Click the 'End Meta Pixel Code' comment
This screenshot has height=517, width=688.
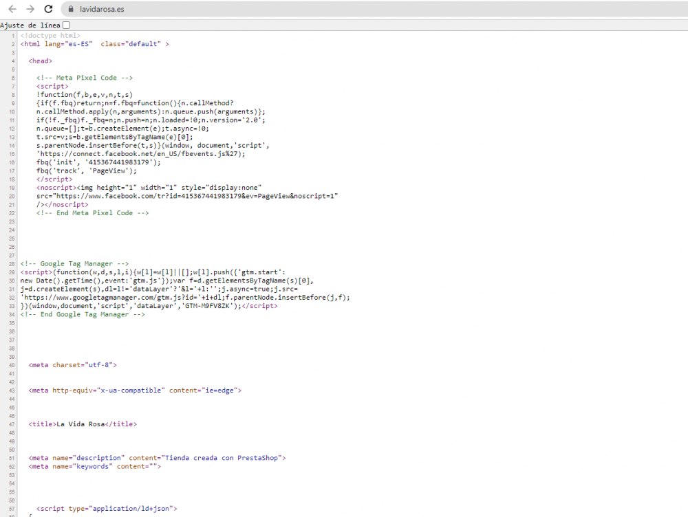(93, 212)
